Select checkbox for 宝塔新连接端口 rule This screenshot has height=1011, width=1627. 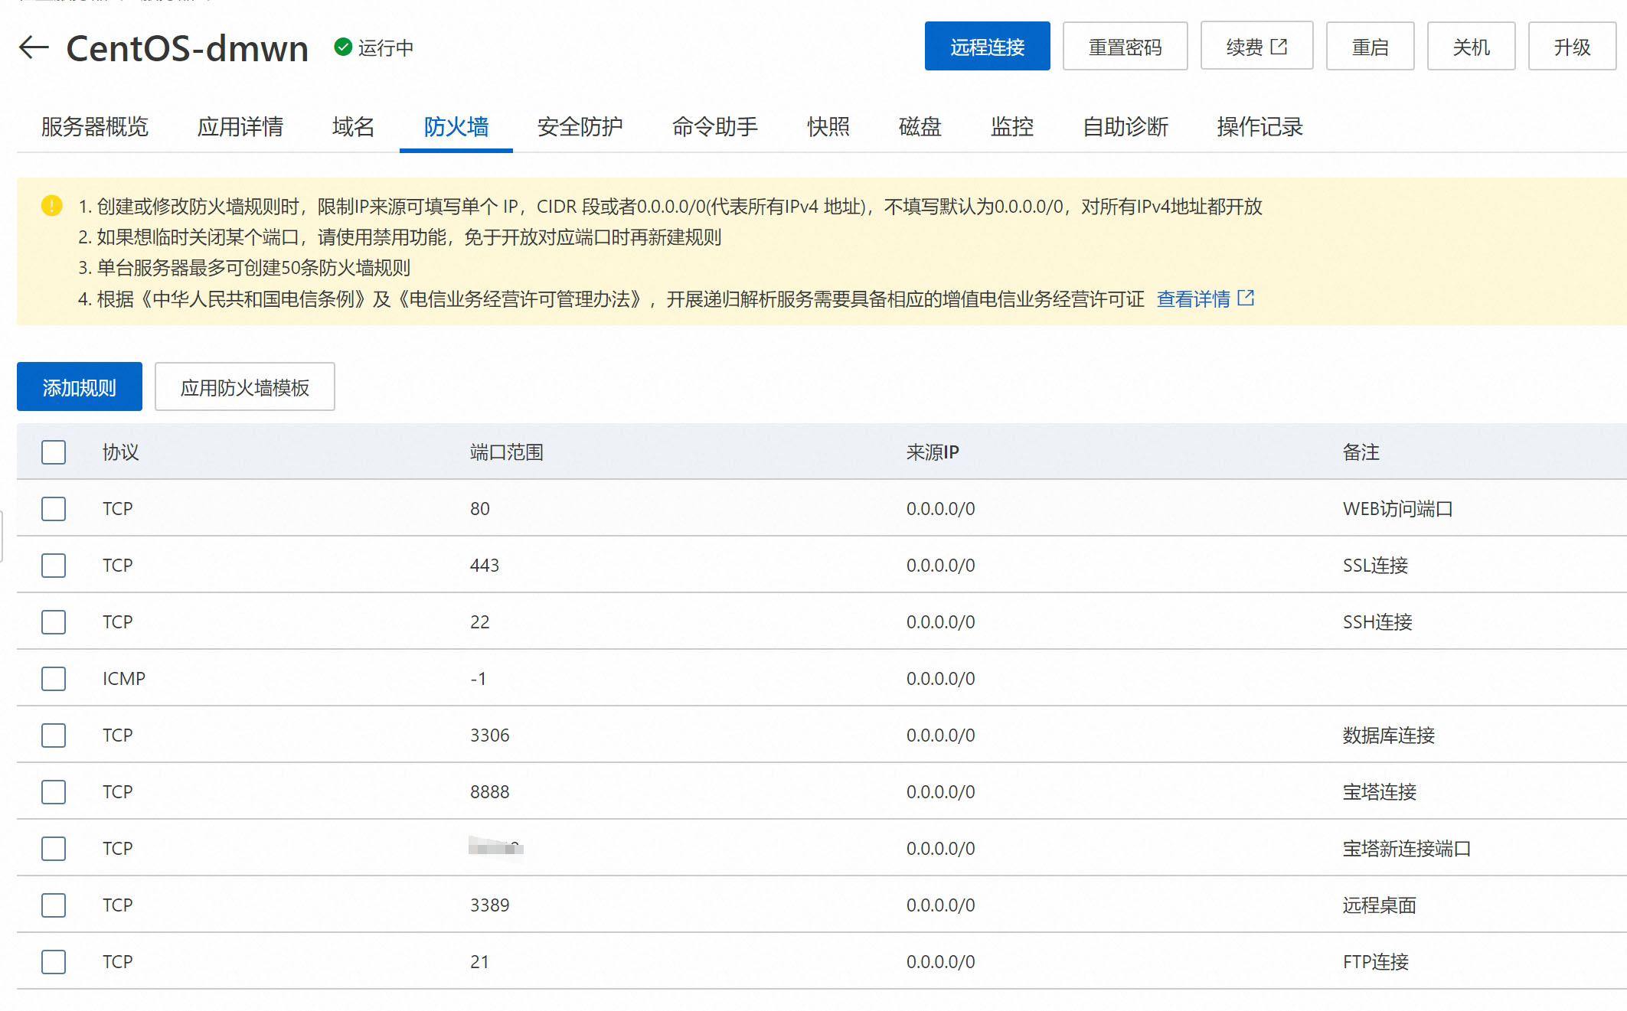(x=54, y=848)
